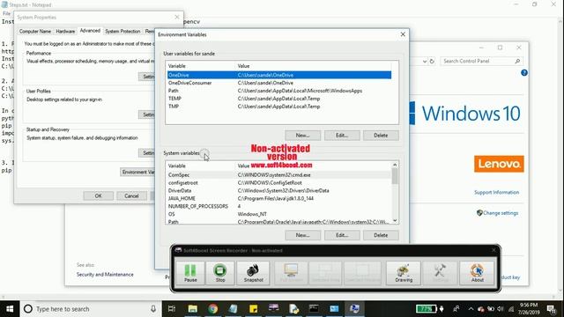The image size is (564, 317).
Task: Select the TMP user variable
Action: point(279,107)
